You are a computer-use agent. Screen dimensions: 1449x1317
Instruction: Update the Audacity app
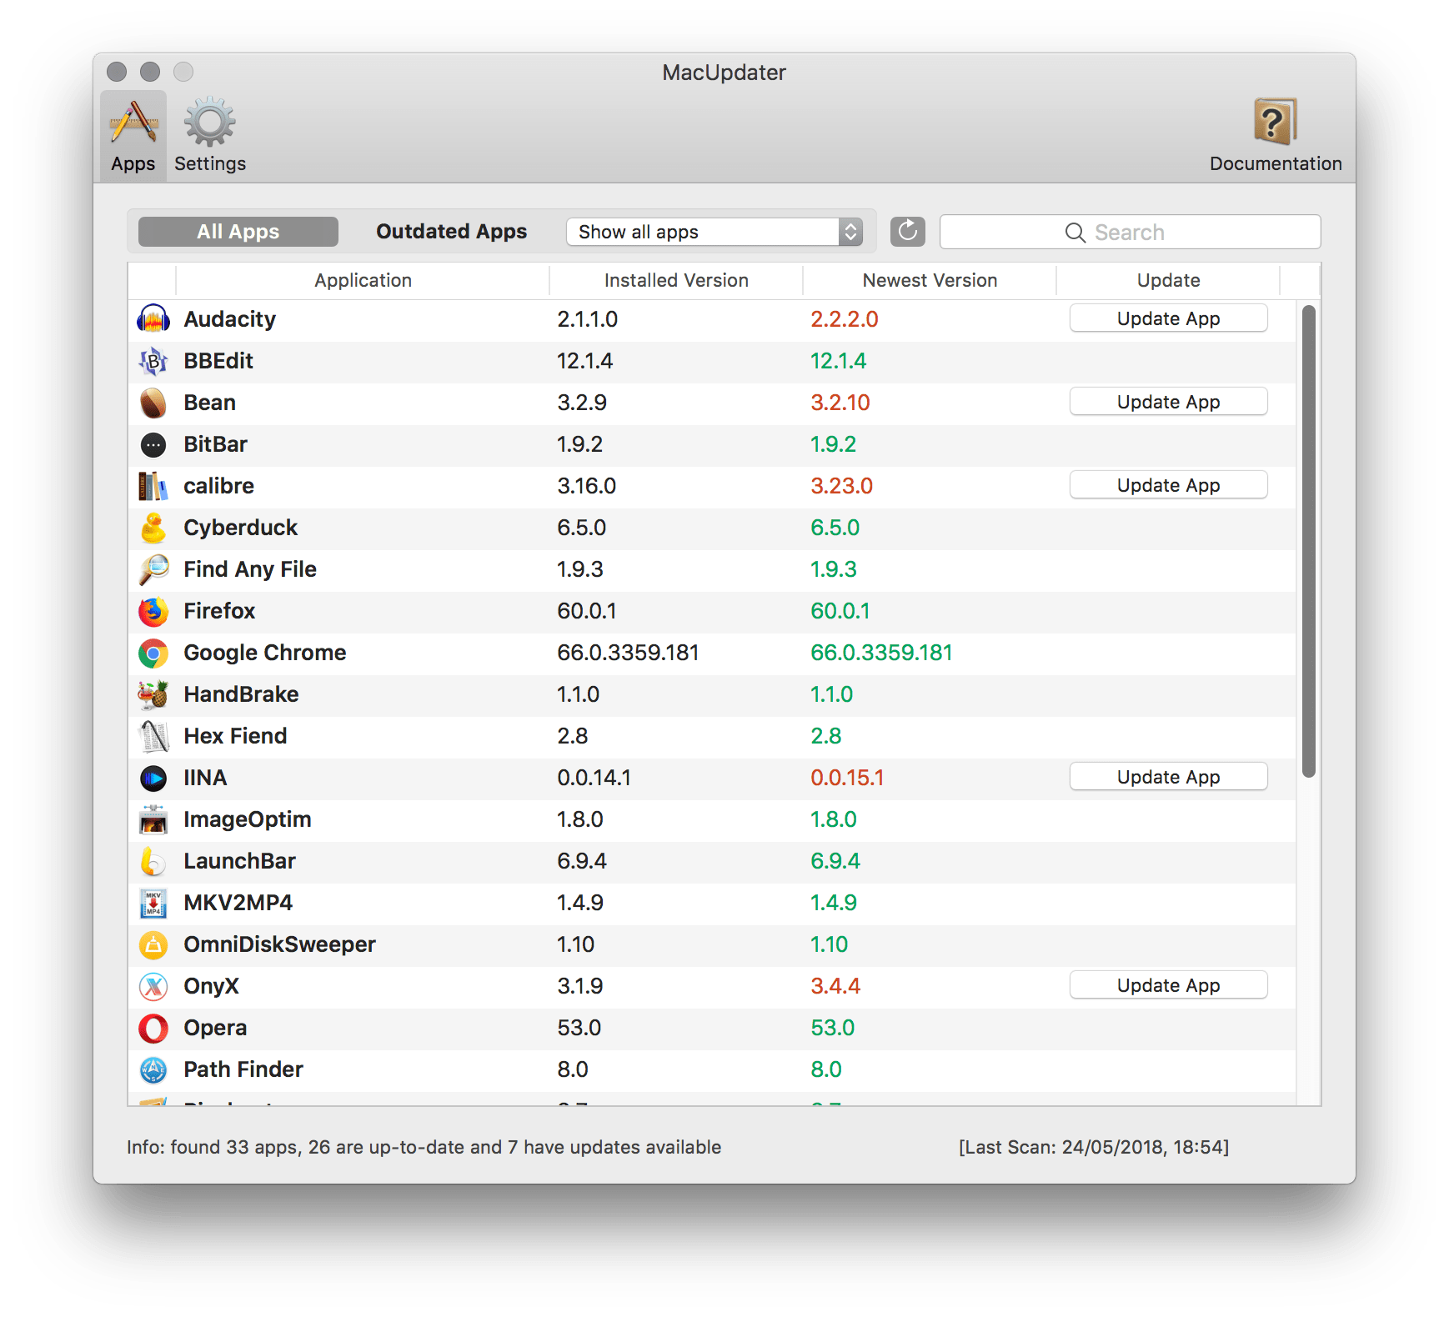tap(1168, 318)
